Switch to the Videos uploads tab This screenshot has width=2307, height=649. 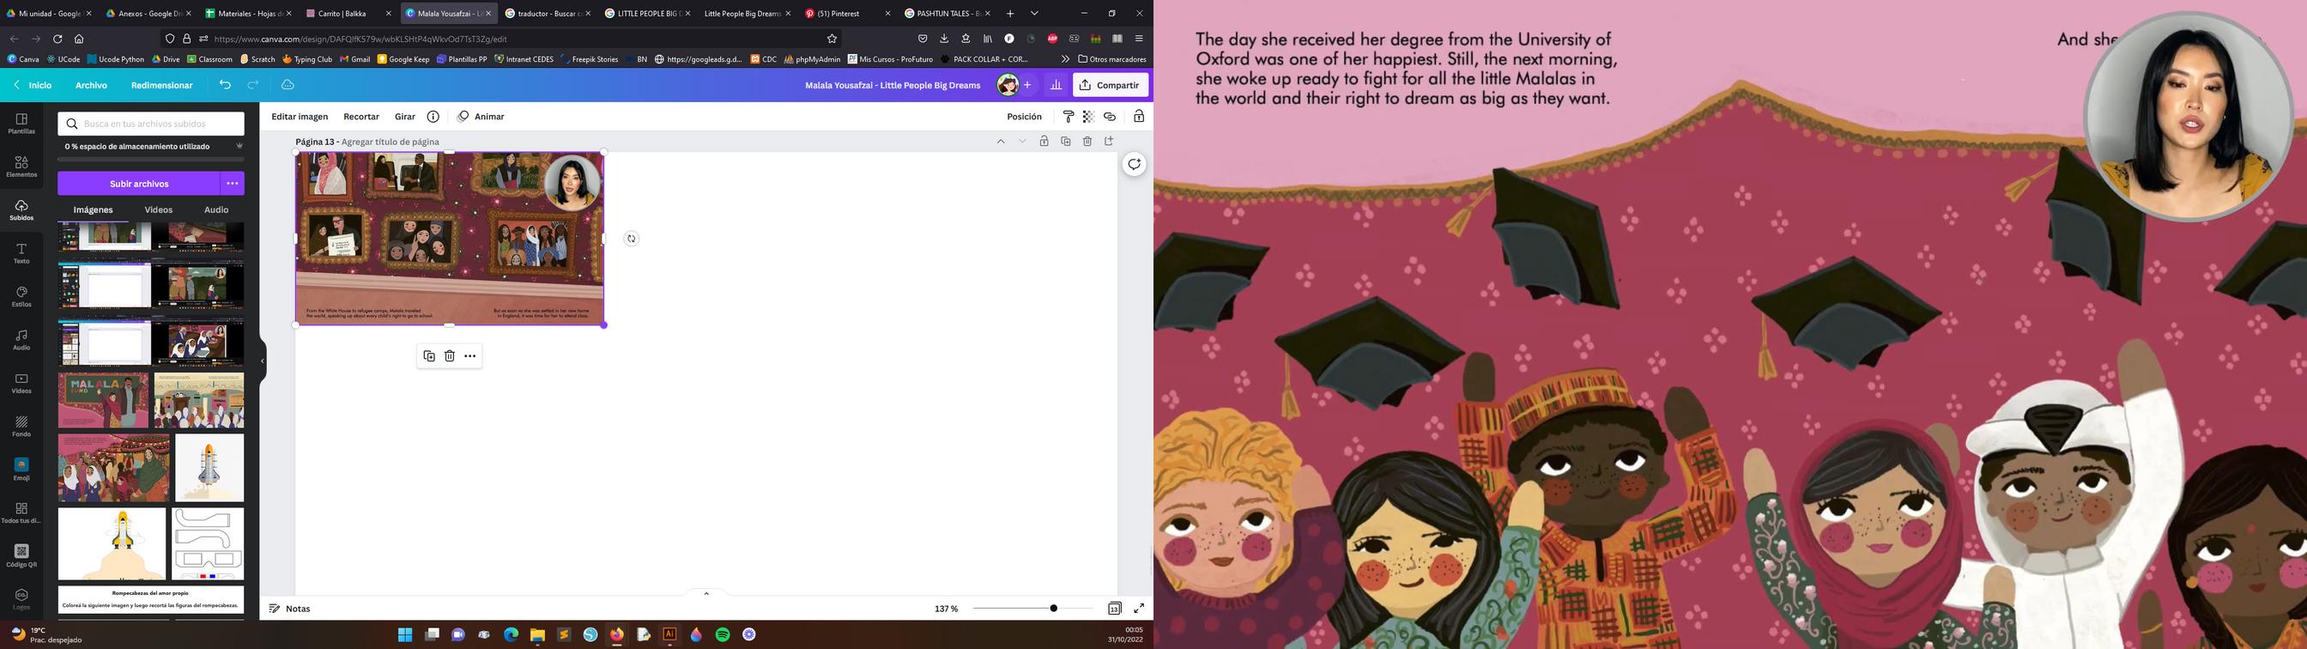(159, 209)
